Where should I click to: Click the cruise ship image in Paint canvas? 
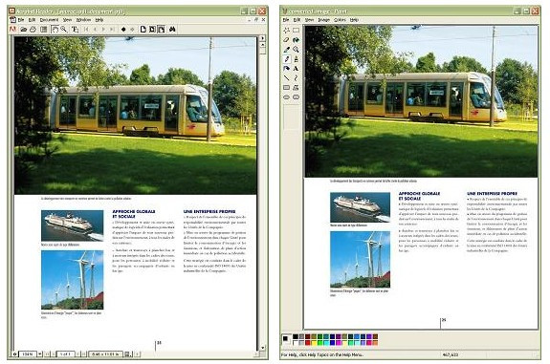[360, 207]
